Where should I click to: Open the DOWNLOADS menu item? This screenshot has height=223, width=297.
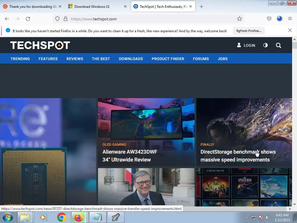[x=131, y=59]
